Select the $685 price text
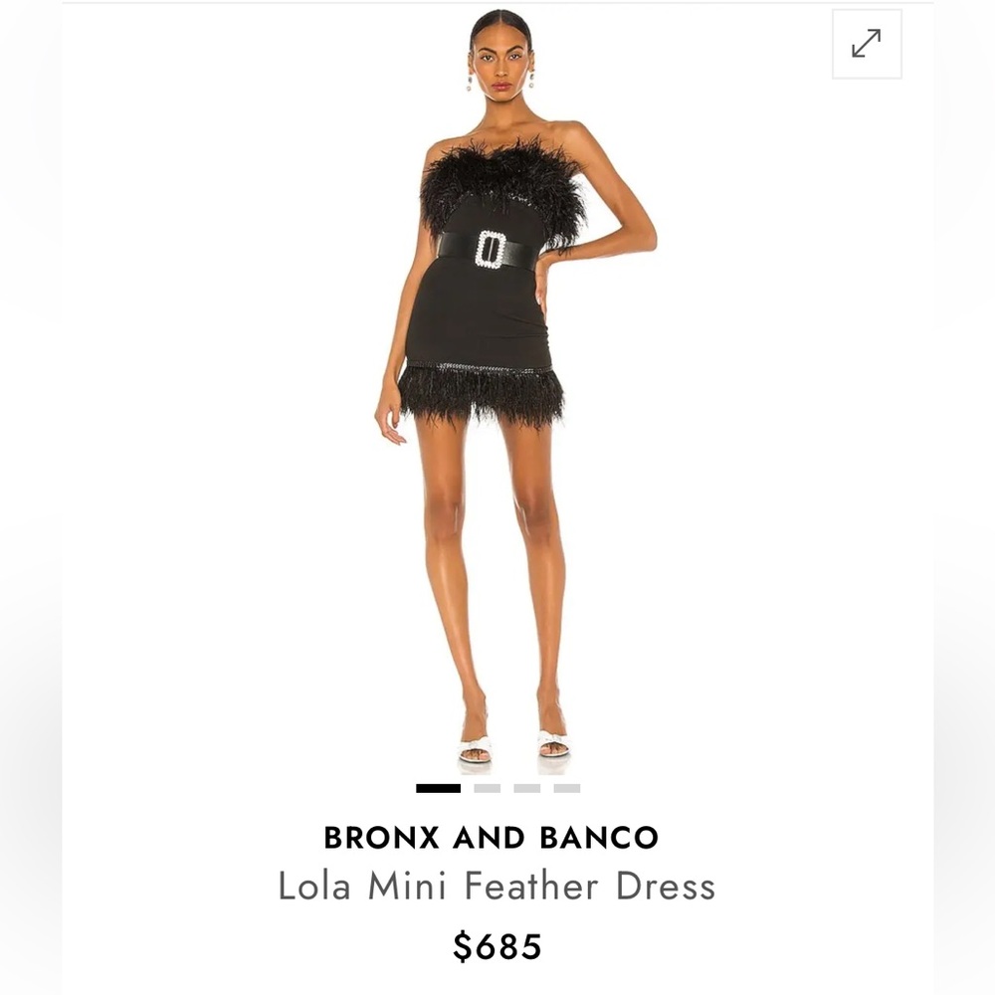This screenshot has width=995, height=995. pos(497,946)
